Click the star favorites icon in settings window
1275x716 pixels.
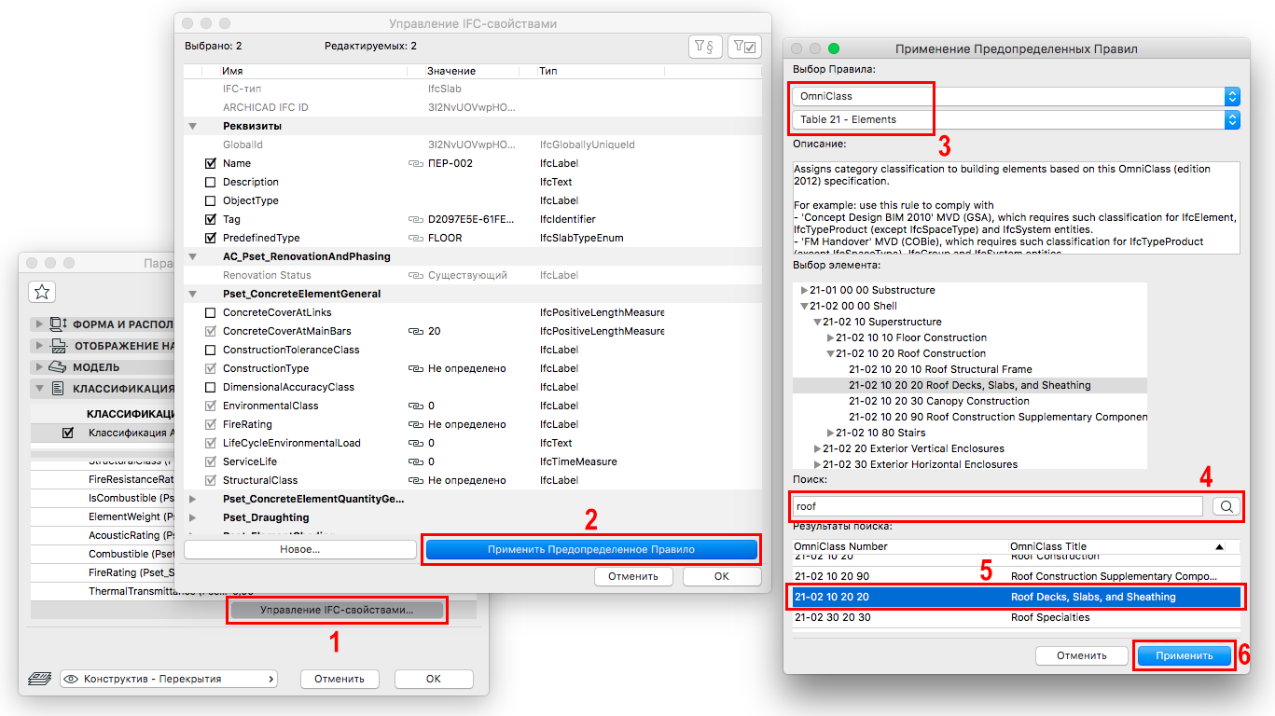pyautogui.click(x=41, y=292)
